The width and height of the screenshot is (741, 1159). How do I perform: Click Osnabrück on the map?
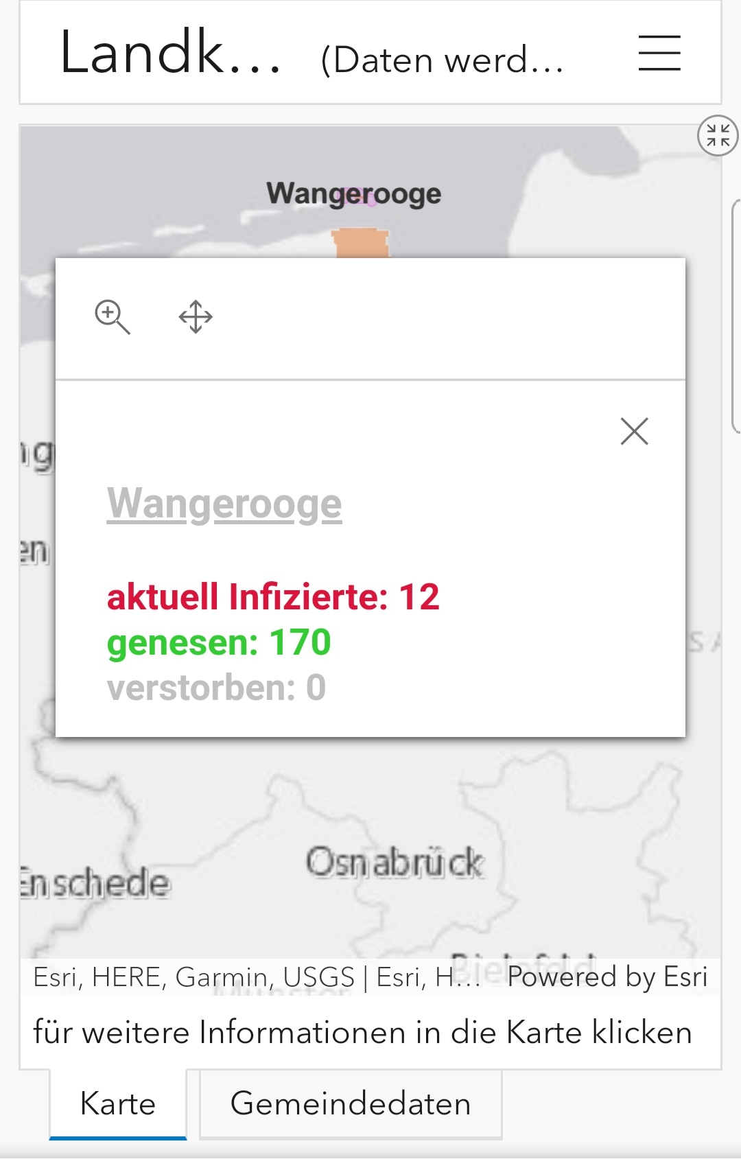[x=395, y=862]
